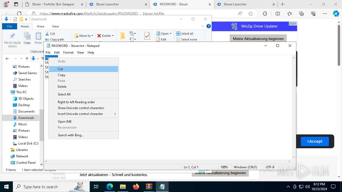Open WinRAR taskbar icon

click(x=149, y=187)
